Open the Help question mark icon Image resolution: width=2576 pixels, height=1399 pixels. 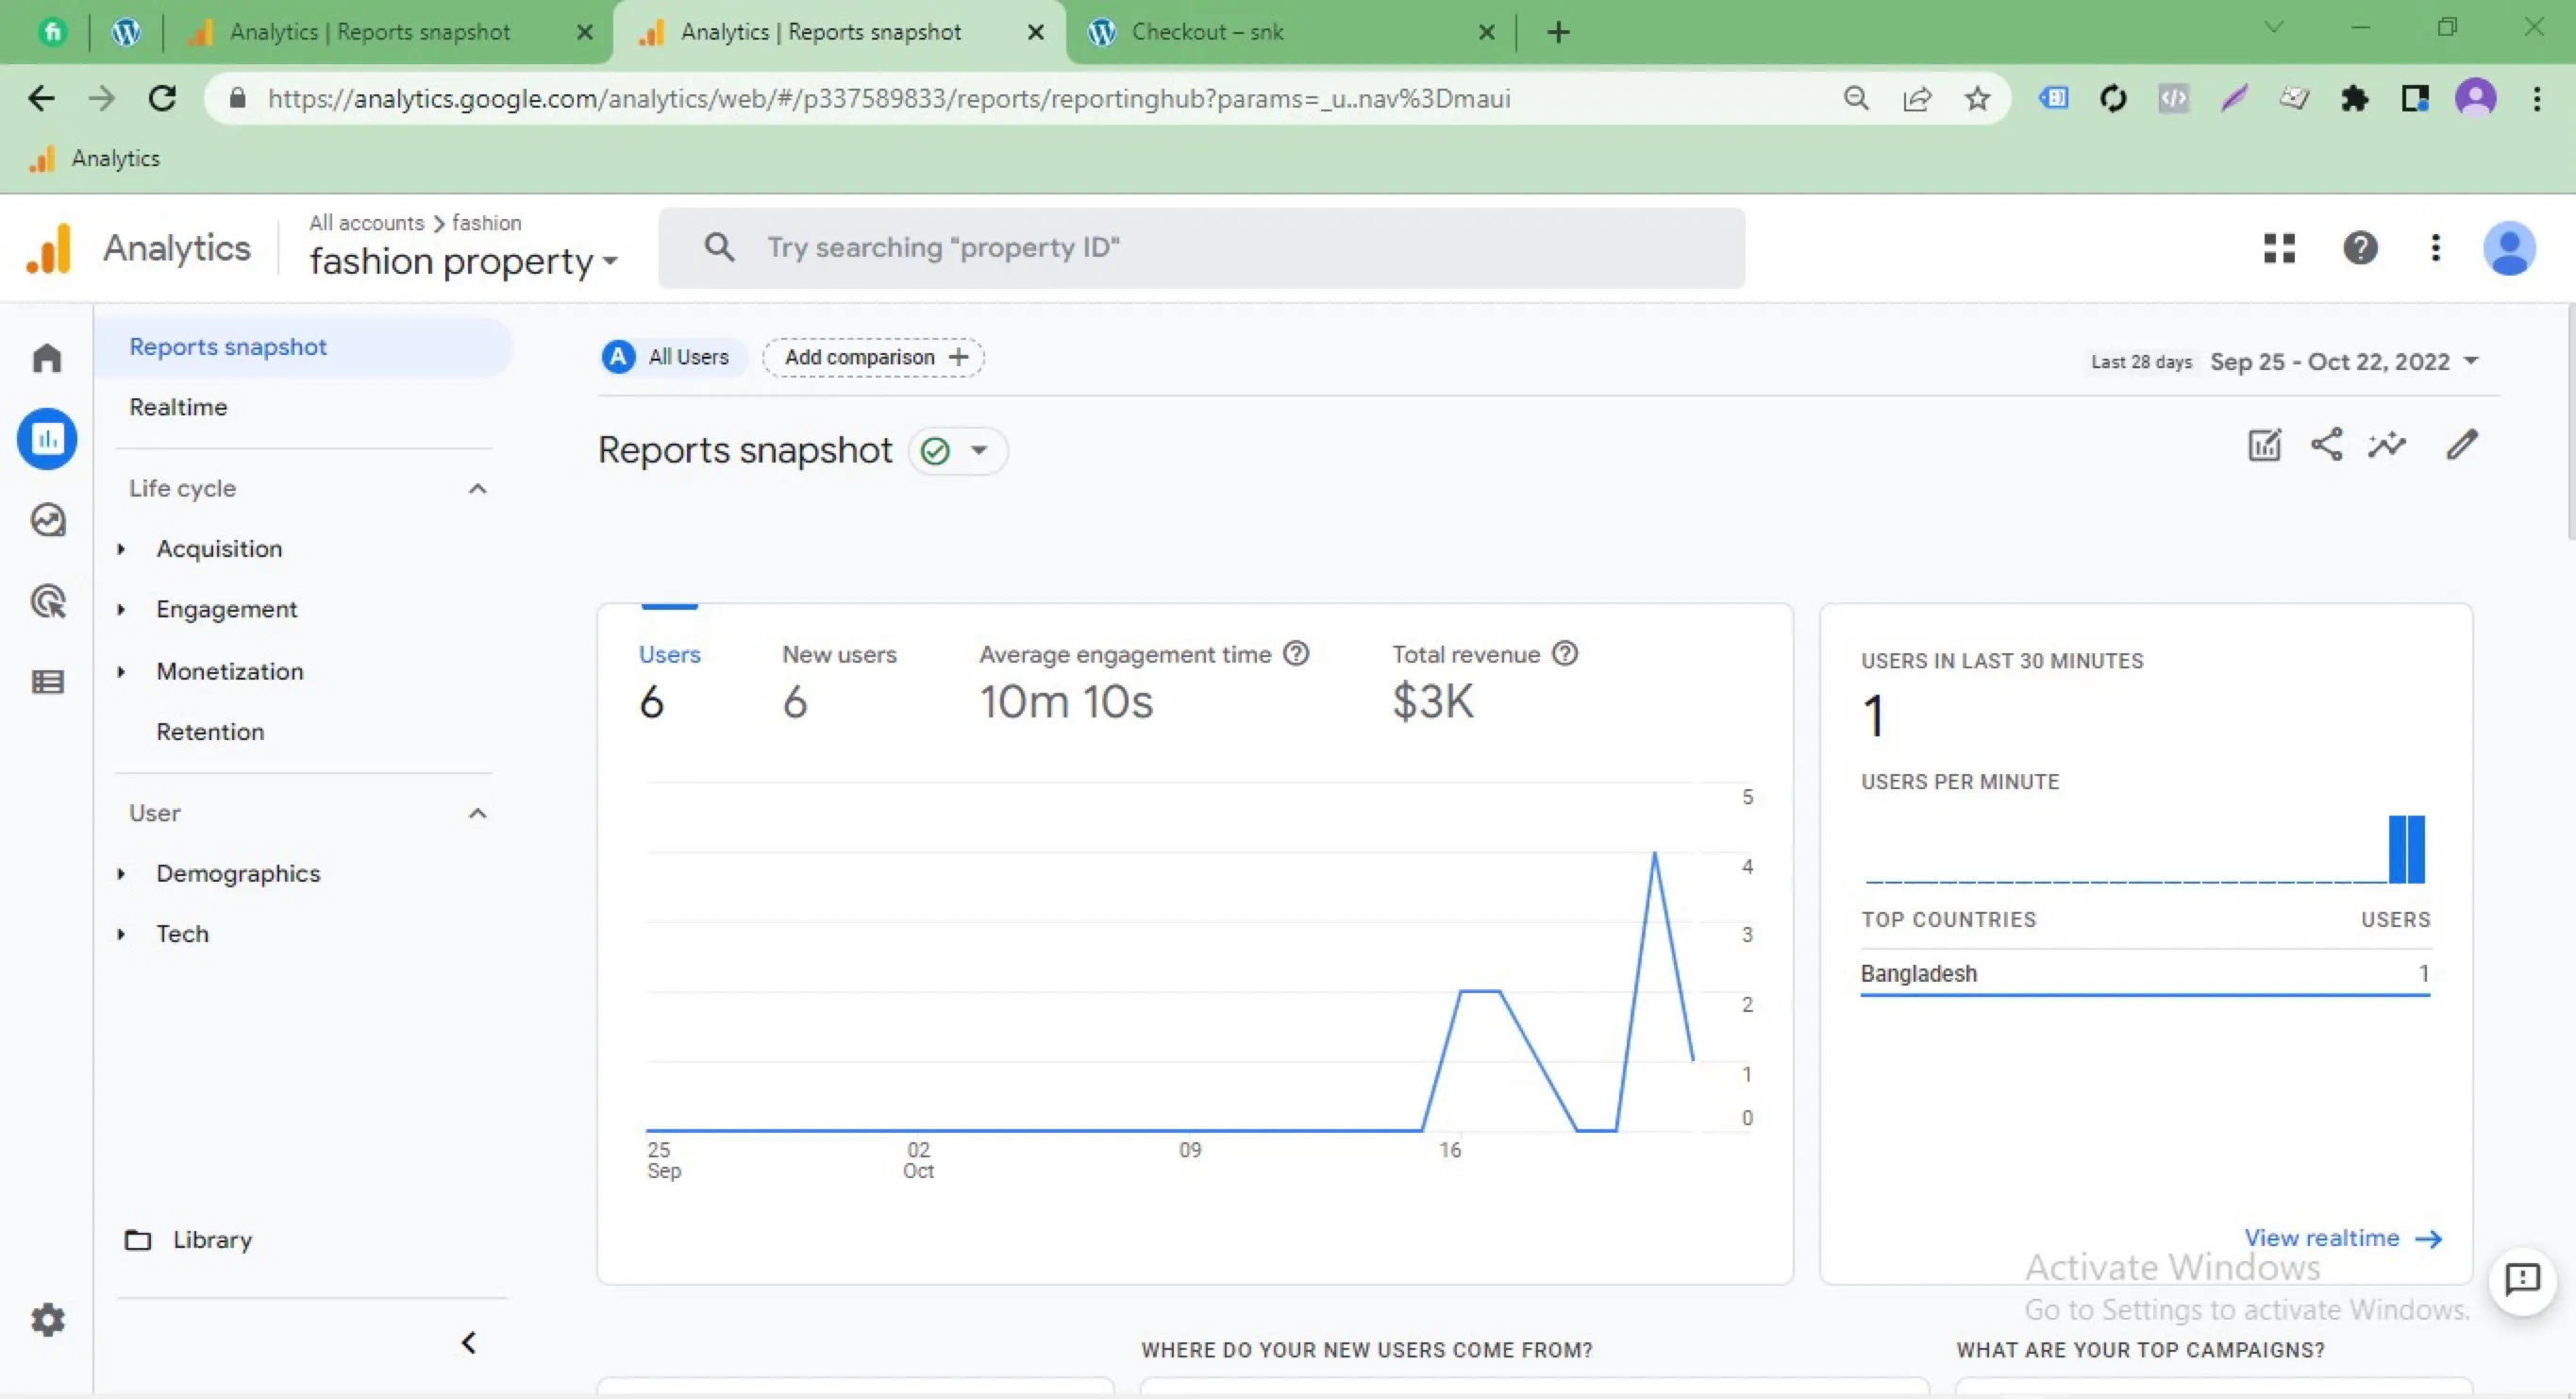[x=2360, y=248]
